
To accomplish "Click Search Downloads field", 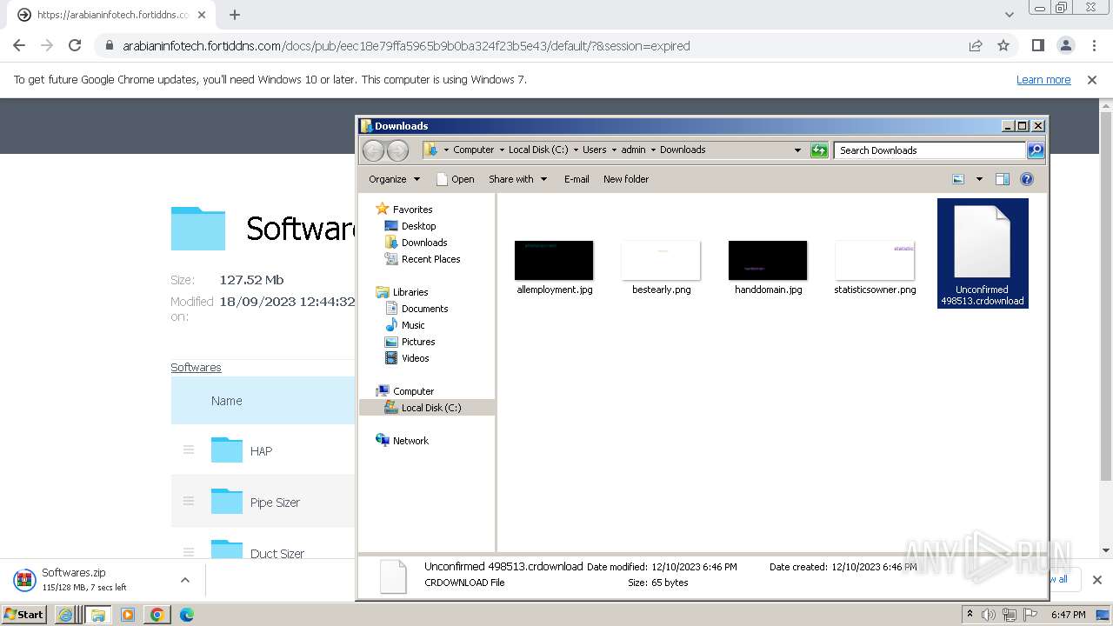I will click(930, 150).
